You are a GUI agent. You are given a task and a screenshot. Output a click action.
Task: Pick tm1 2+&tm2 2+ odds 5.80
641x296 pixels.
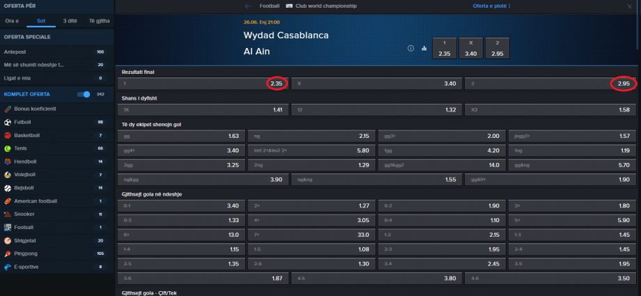[x=311, y=150]
